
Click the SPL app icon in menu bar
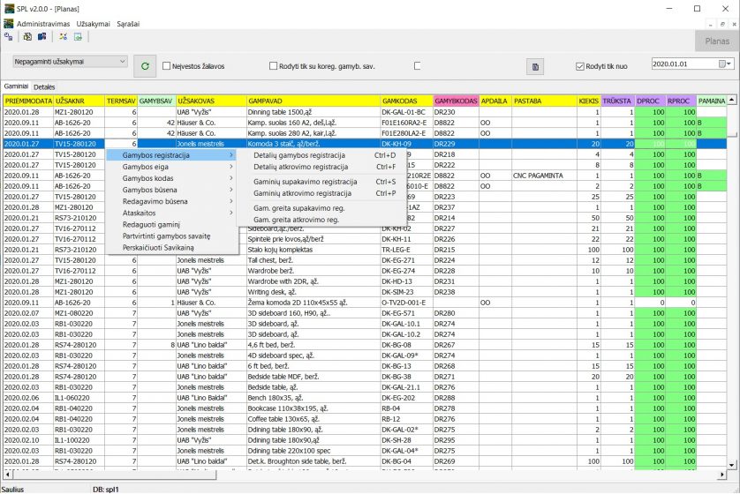[8, 23]
